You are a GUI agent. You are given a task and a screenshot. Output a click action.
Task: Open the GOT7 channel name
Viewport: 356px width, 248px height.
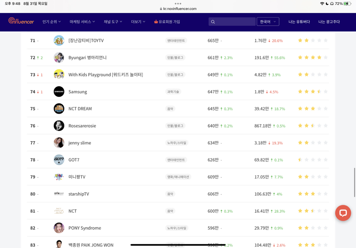[x=74, y=160]
